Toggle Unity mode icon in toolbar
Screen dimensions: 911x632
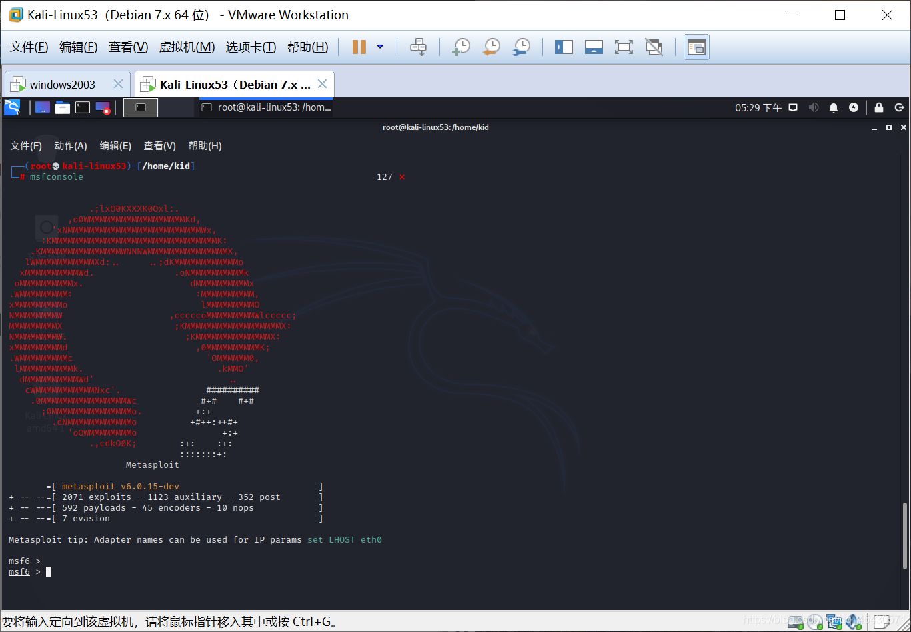[x=654, y=47]
